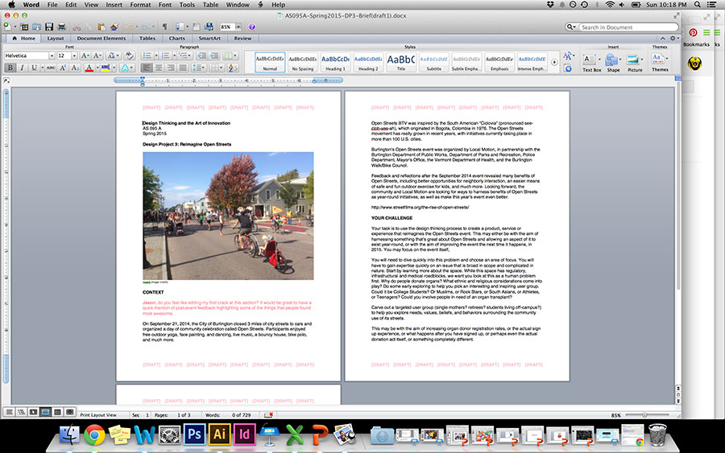Image resolution: width=725 pixels, height=453 pixels.
Task: Toggle Bold formatting
Action: 10,68
